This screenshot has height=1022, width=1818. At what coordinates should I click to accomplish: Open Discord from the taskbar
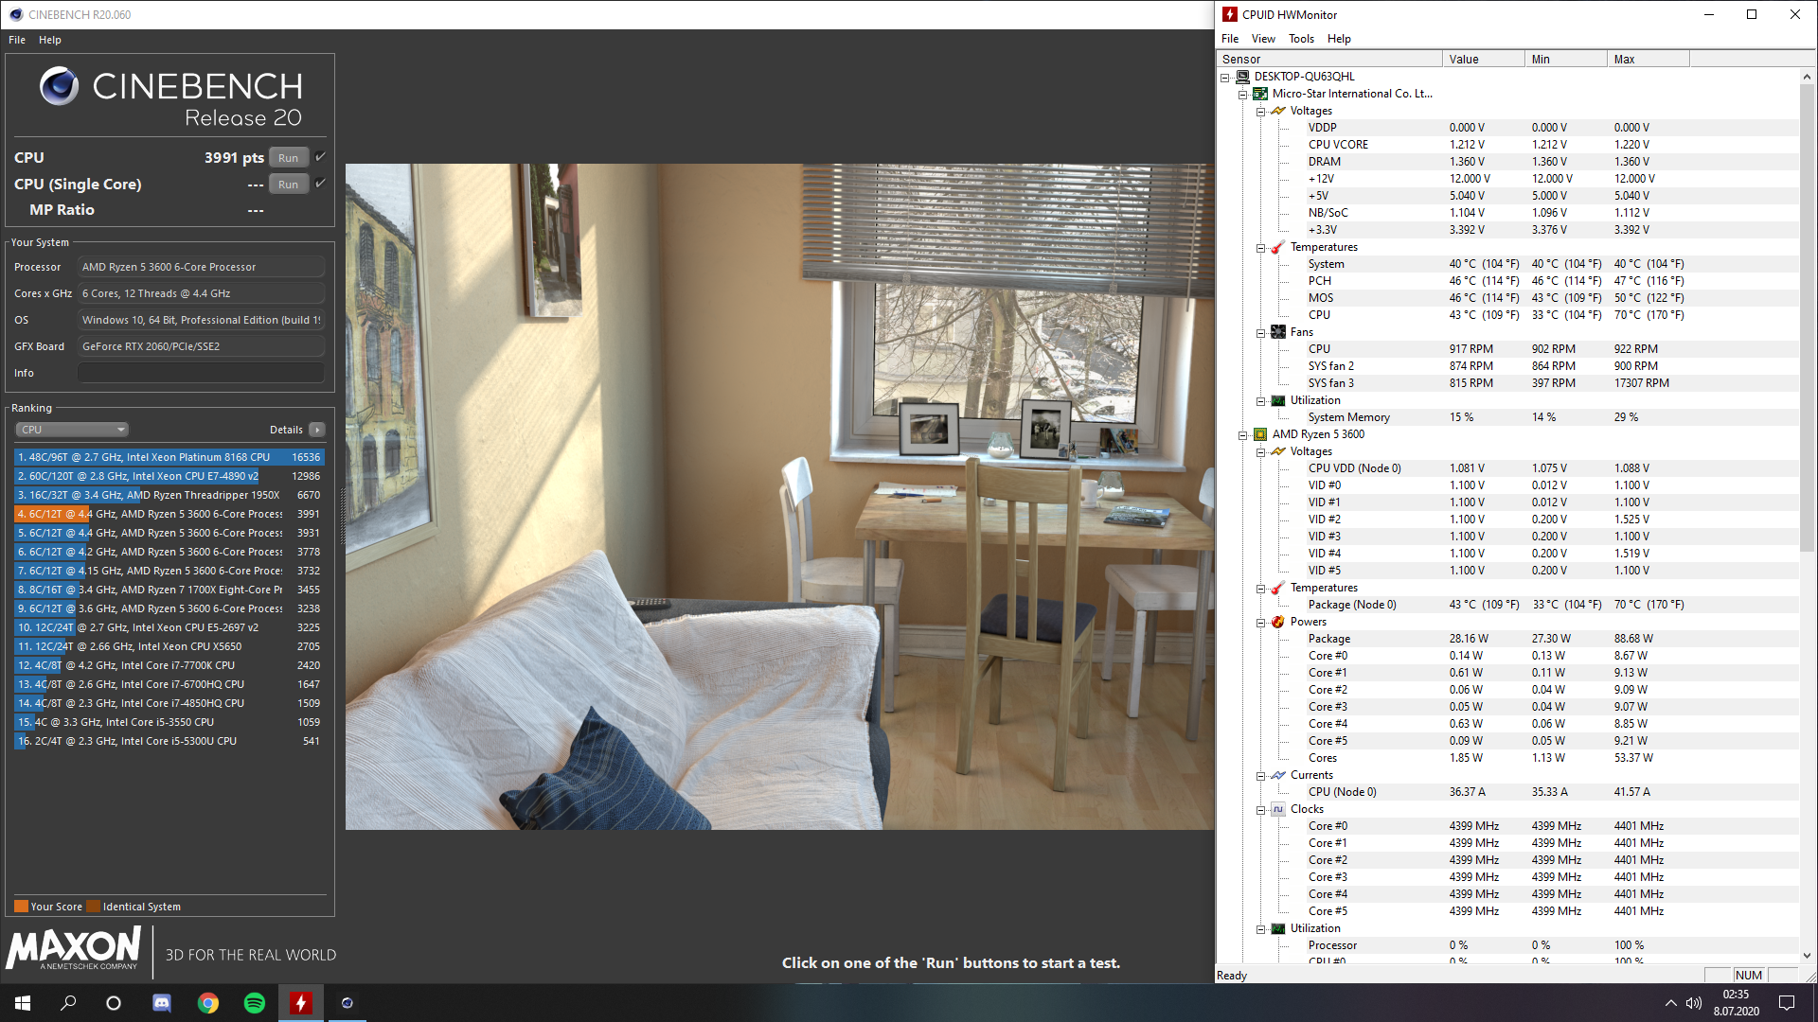click(162, 1003)
